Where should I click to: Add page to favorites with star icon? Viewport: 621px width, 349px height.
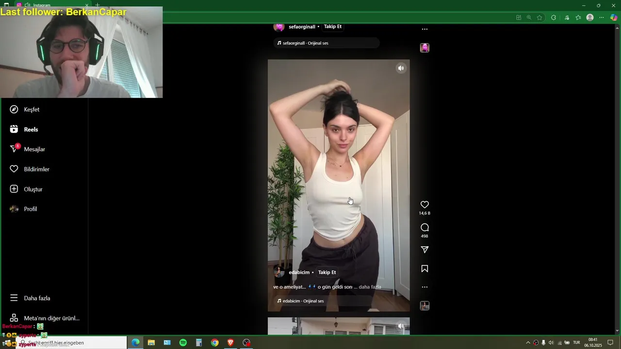pos(539,17)
